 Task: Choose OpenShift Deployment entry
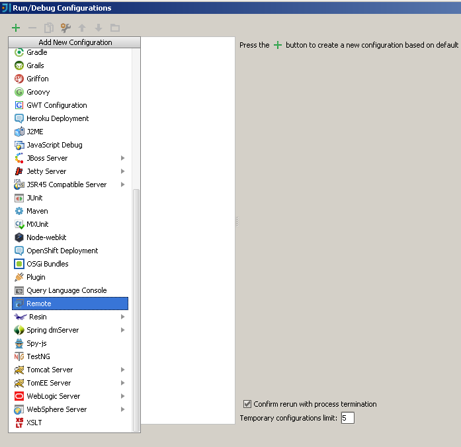[x=70, y=251]
